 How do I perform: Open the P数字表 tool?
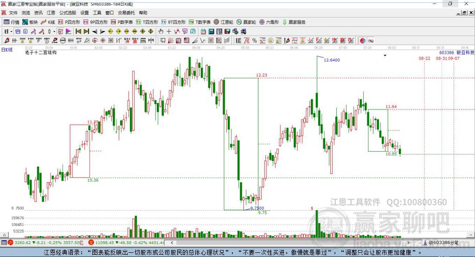[x=122, y=22]
